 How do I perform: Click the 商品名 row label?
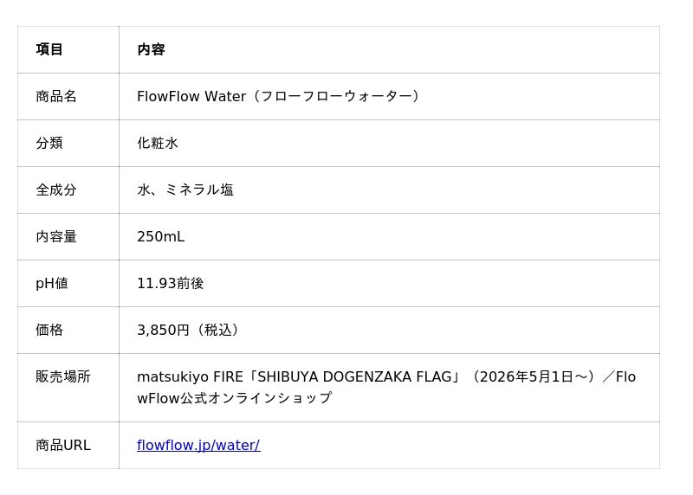click(x=56, y=97)
